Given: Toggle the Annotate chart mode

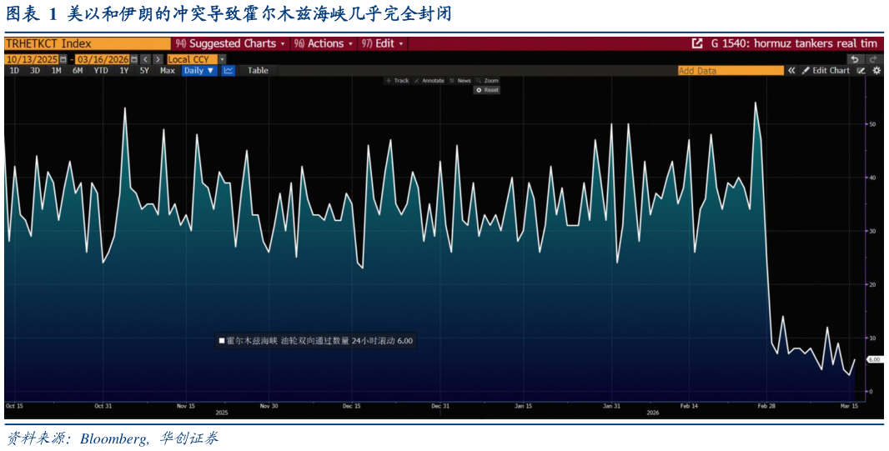Looking at the screenshot, I should (x=429, y=81).
